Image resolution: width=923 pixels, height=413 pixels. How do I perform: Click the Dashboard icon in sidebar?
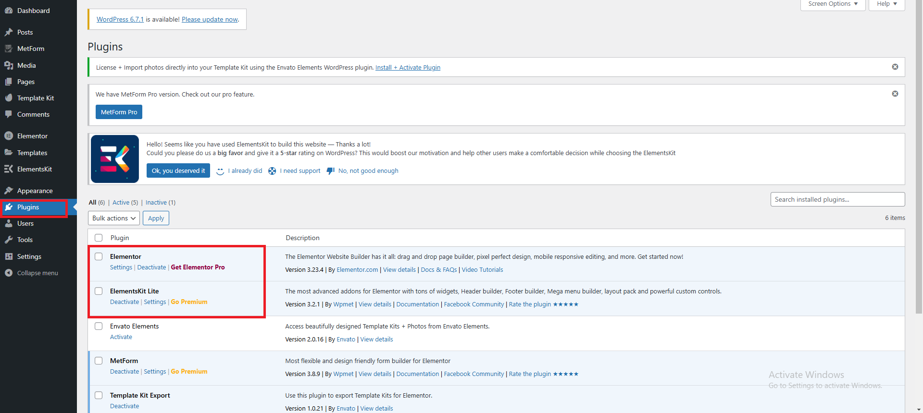[x=9, y=11]
